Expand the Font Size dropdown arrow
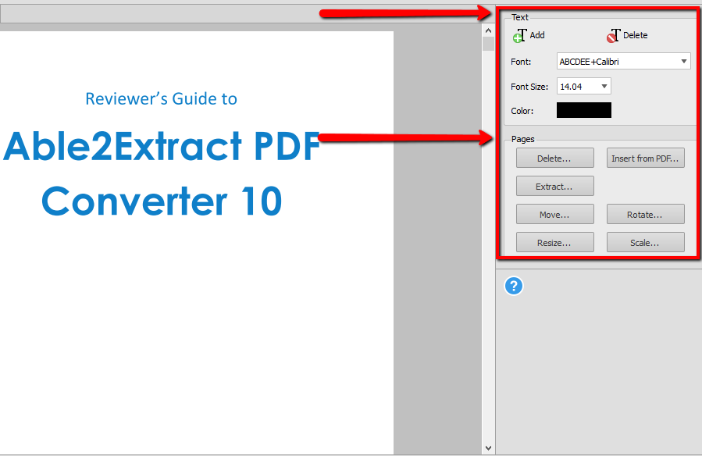 coord(604,87)
